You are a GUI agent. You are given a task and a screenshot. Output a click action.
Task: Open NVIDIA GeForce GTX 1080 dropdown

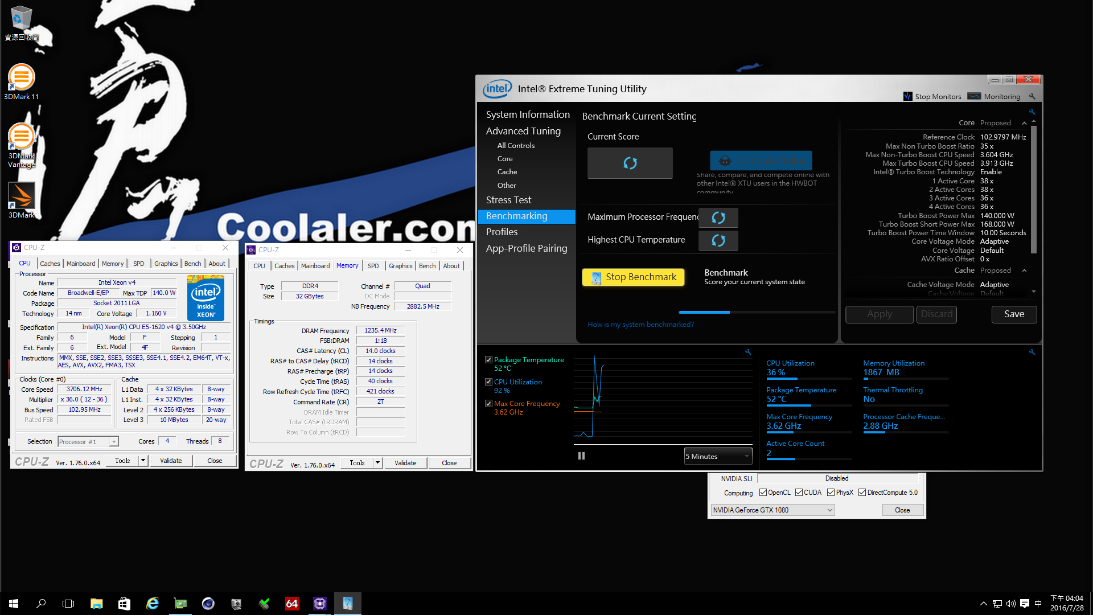pos(773,510)
